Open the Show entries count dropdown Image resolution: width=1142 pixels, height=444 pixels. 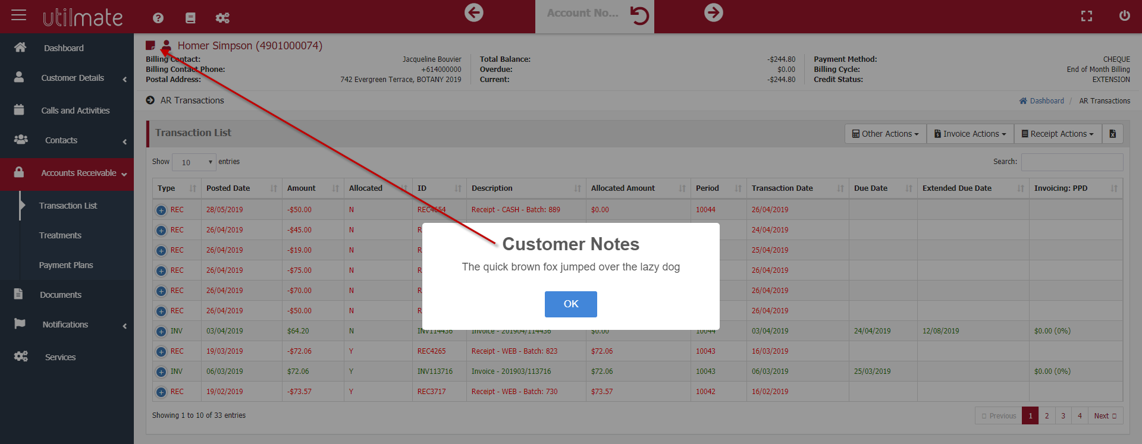[194, 162]
